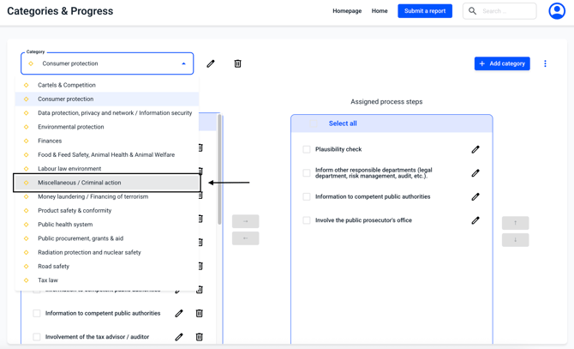Go to the Homepage menu item
Image resolution: width=574 pixels, height=349 pixels.
(x=347, y=11)
